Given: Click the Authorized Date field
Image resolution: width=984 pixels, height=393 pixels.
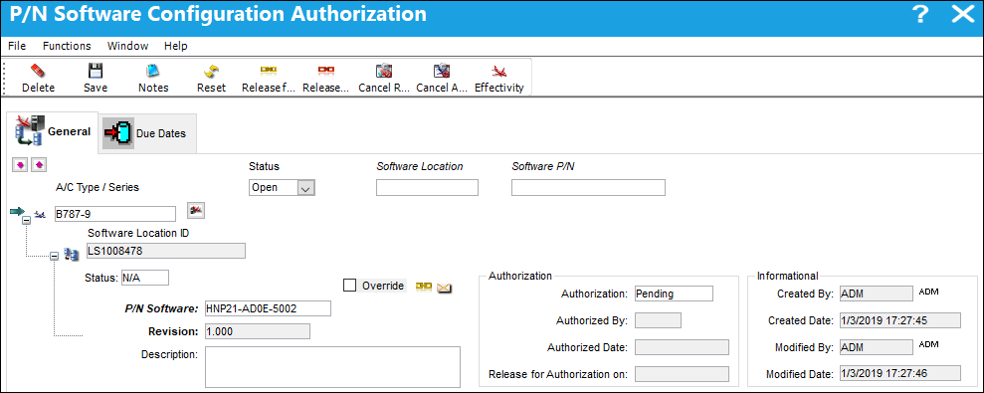Looking at the screenshot, I should pyautogui.click(x=682, y=347).
